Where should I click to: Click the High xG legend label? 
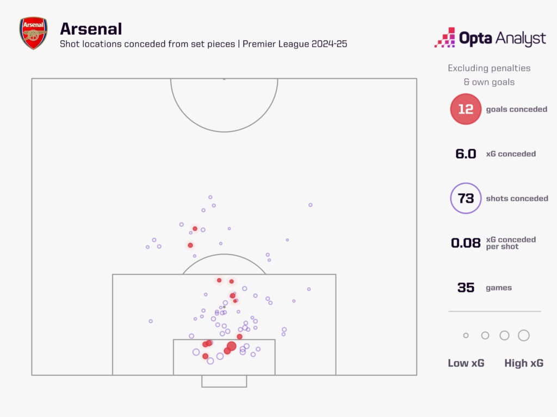pos(524,363)
